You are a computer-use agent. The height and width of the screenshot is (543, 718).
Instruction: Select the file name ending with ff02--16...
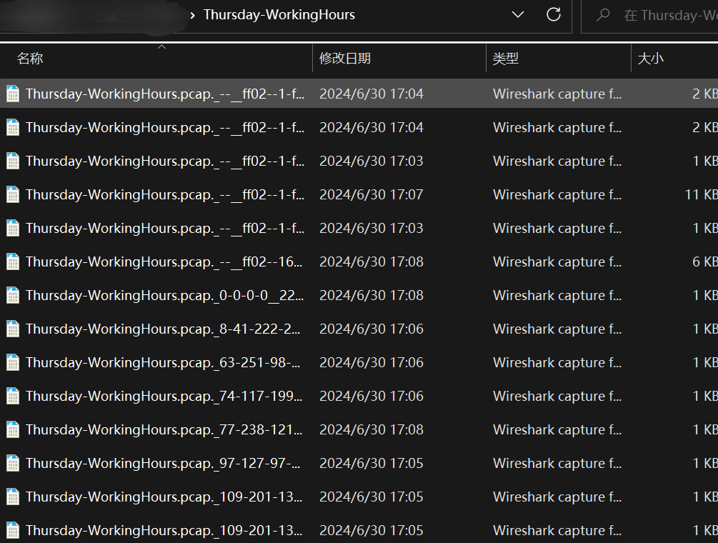point(164,262)
